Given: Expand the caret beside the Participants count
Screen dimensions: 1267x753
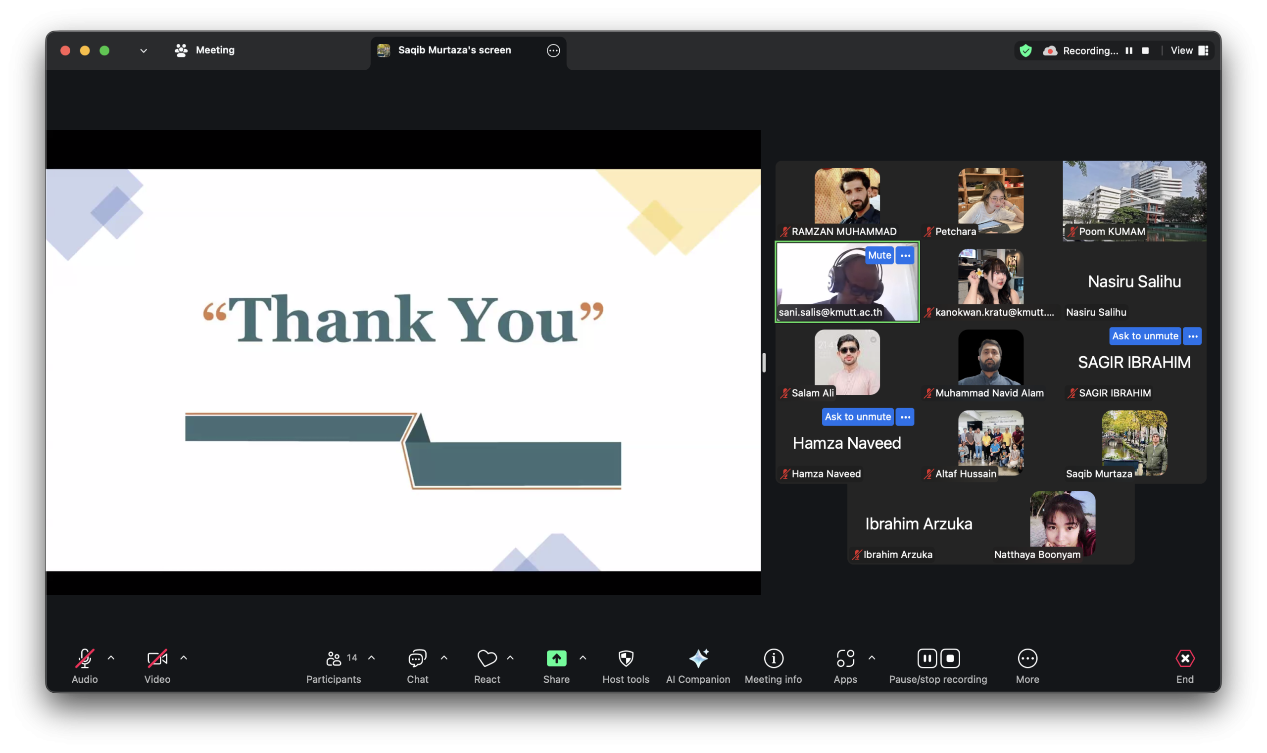Looking at the screenshot, I should (372, 658).
